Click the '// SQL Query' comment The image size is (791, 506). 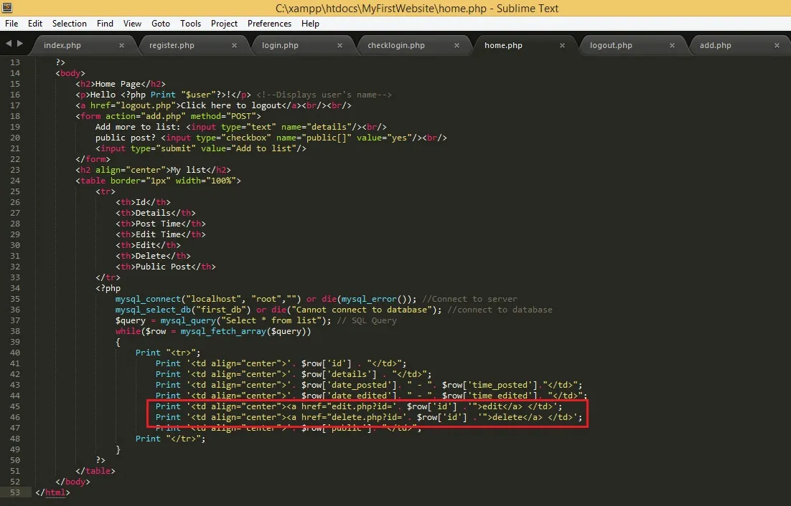click(367, 320)
